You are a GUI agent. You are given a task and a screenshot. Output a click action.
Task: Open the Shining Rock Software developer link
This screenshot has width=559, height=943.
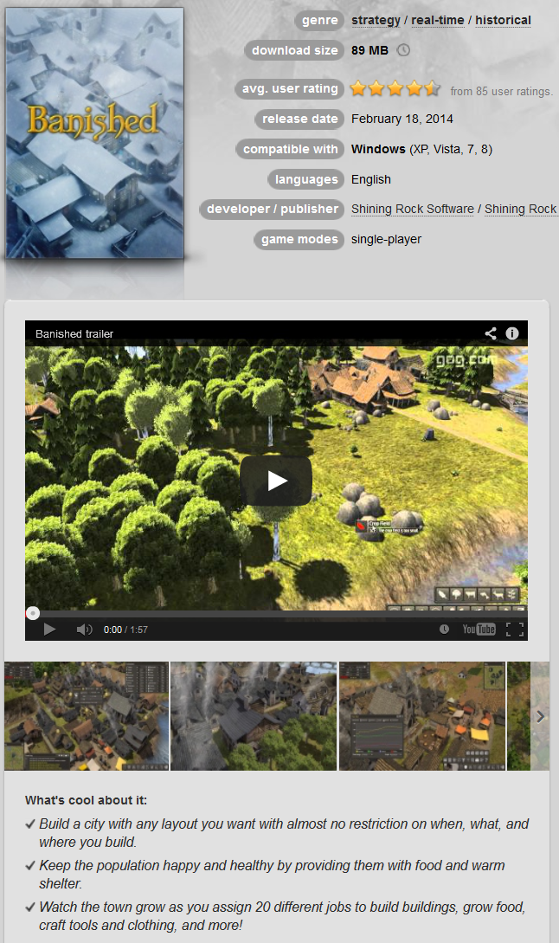pos(413,209)
